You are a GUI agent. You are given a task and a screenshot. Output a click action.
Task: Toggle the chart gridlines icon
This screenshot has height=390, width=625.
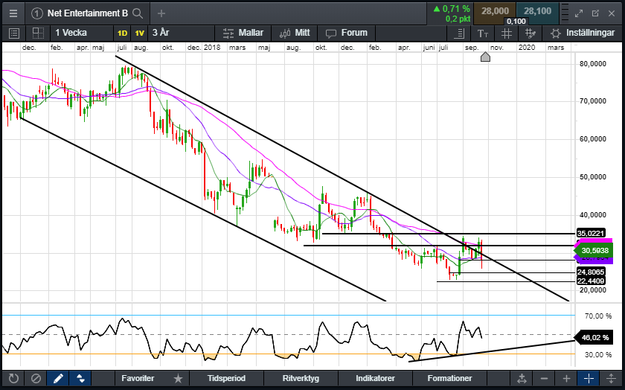pyautogui.click(x=506, y=33)
